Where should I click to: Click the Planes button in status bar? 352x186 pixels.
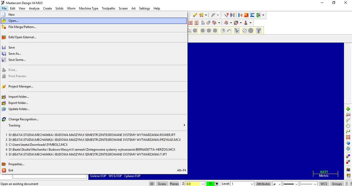click(174, 184)
